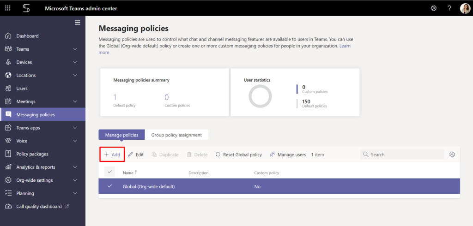Click the Custom policy column header

coord(267,172)
